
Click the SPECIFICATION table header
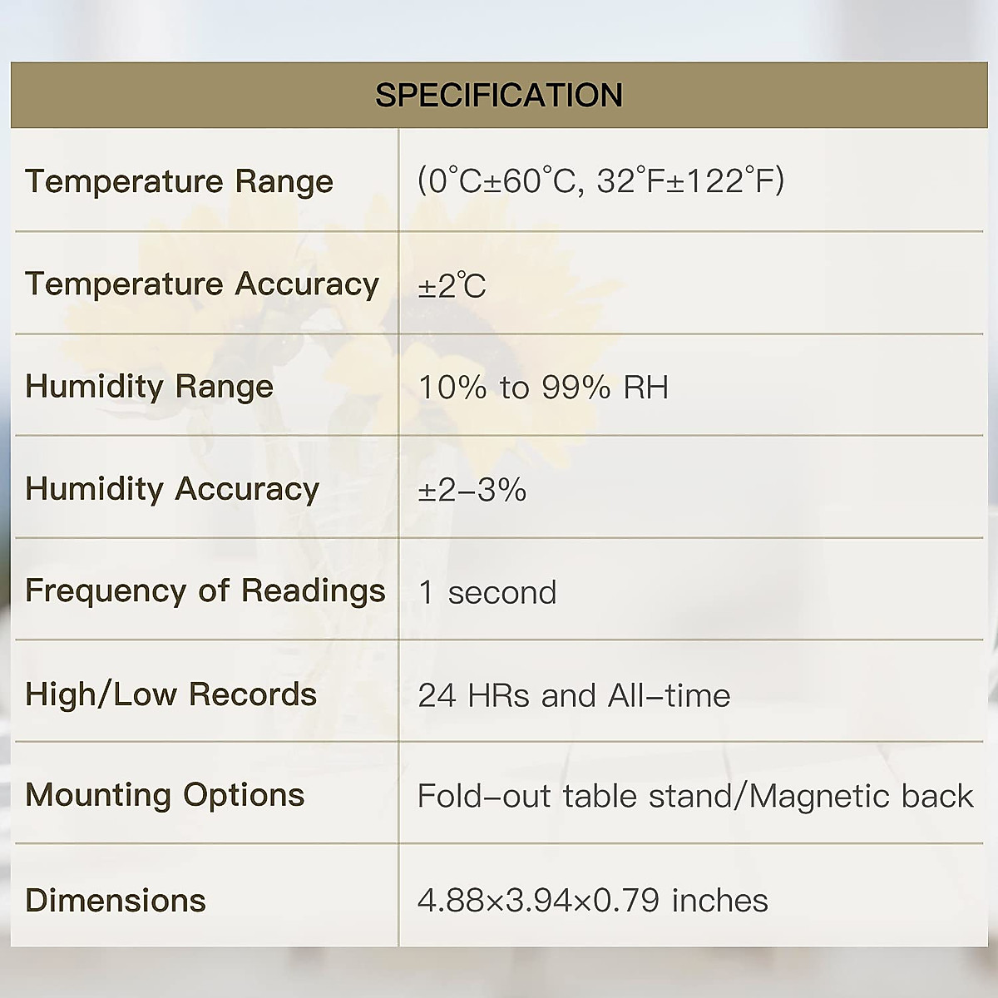(x=498, y=96)
